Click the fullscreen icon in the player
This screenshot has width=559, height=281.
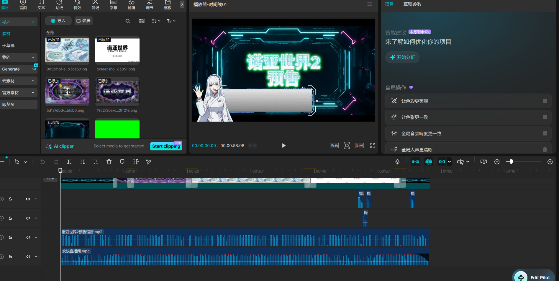(x=373, y=146)
